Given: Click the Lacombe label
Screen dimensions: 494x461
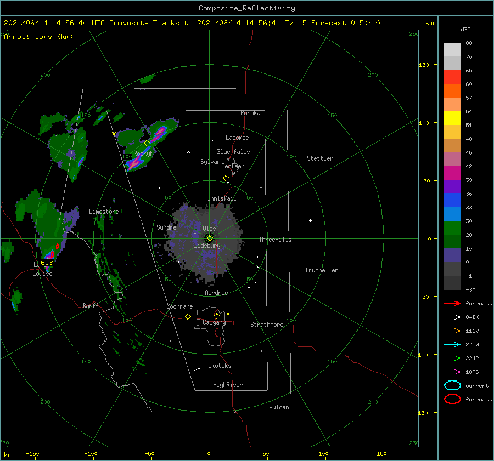Looking at the screenshot, I should (x=237, y=138).
